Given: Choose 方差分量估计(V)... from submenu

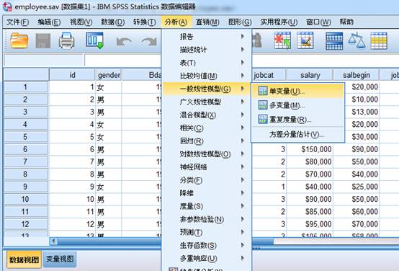Looking at the screenshot, I should point(297,134).
